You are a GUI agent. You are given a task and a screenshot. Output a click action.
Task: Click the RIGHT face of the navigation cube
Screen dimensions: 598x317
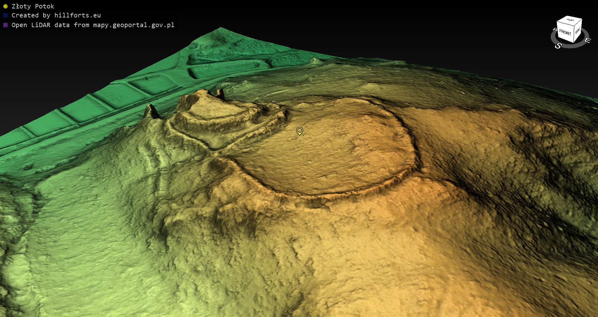[578, 31]
